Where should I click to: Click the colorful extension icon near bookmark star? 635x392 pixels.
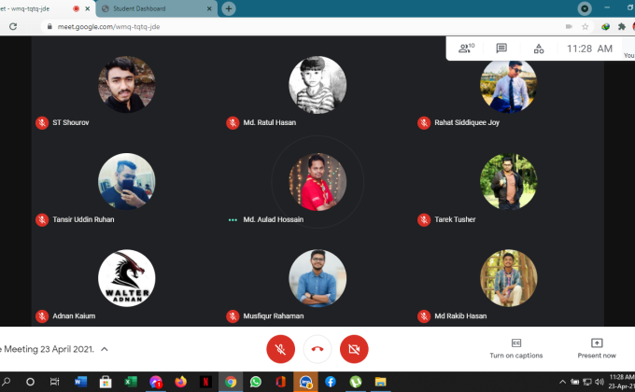pyautogui.click(x=605, y=27)
